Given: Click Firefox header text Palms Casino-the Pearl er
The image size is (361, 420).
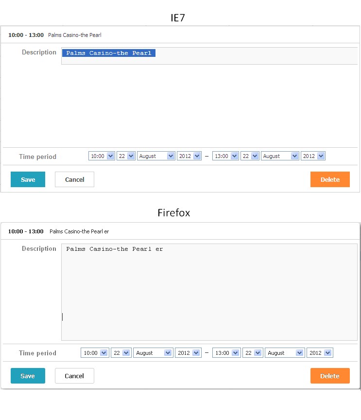Looking at the screenshot, I should [x=79, y=231].
